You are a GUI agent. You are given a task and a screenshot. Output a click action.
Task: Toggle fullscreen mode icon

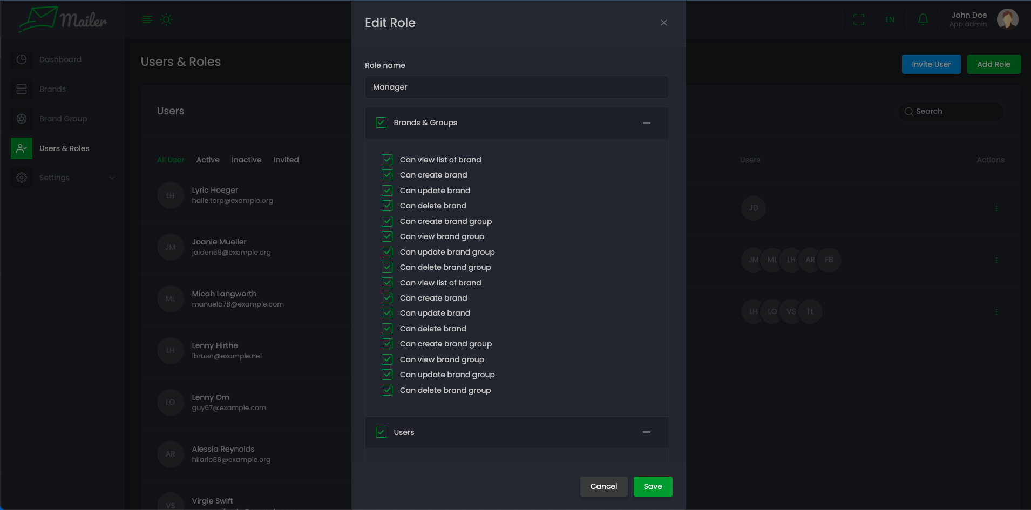coord(858,20)
